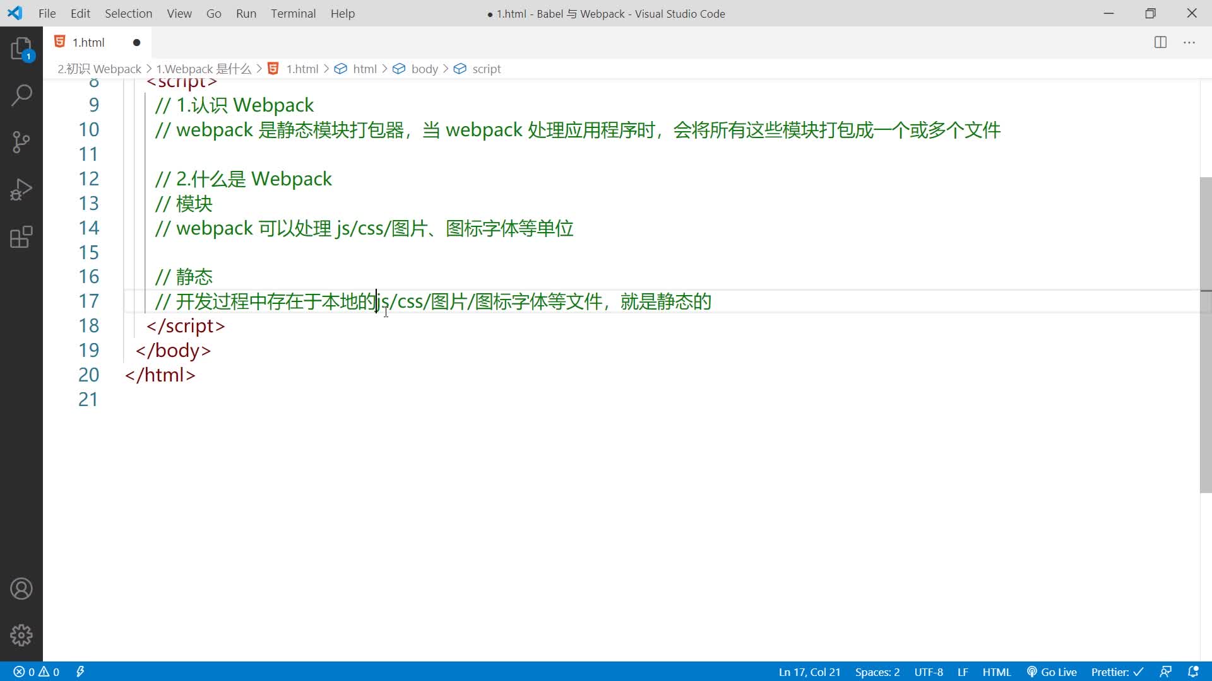Click the Spaces: 2 indentation button
The image size is (1212, 681).
tap(877, 672)
